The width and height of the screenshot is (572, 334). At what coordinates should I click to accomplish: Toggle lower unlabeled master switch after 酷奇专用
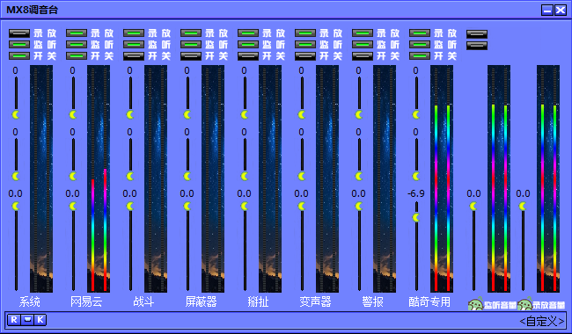[x=477, y=45]
